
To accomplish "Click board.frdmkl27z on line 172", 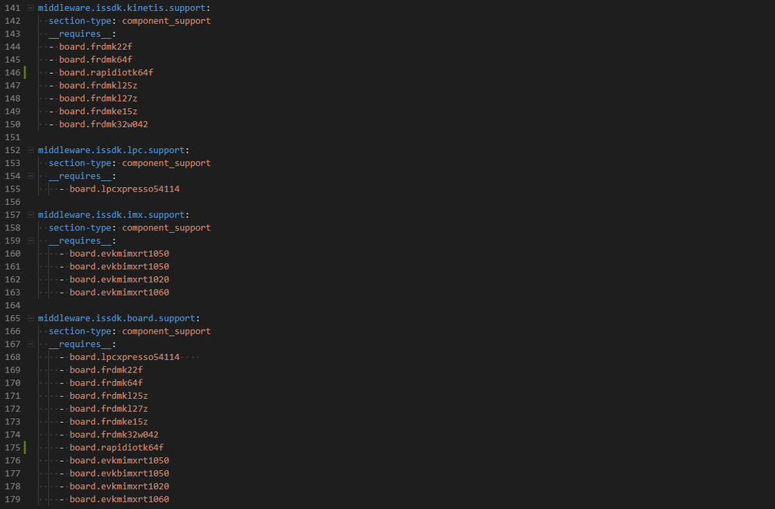I will 109,409.
